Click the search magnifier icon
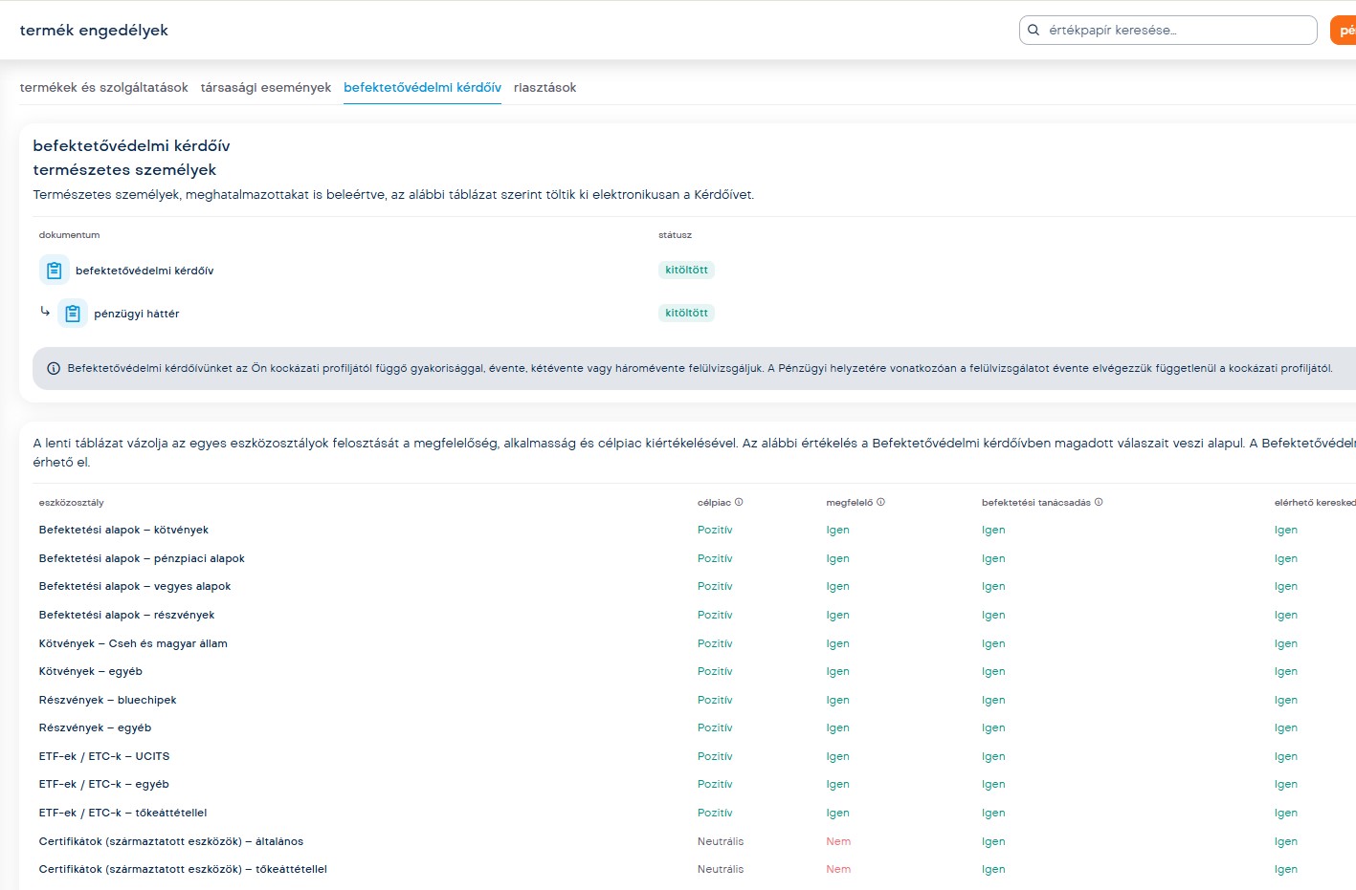 coord(1034,31)
